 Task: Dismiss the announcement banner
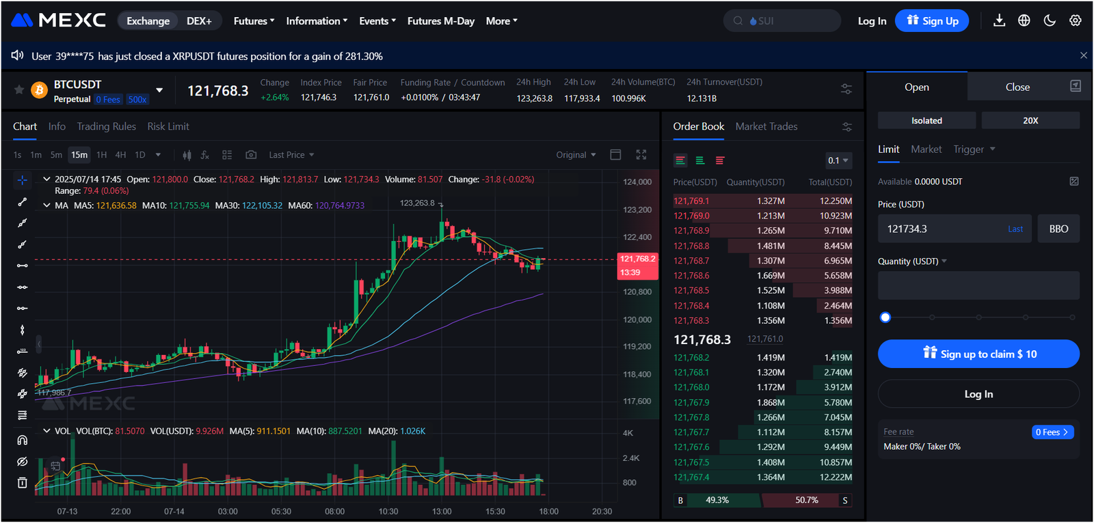[x=1084, y=55]
